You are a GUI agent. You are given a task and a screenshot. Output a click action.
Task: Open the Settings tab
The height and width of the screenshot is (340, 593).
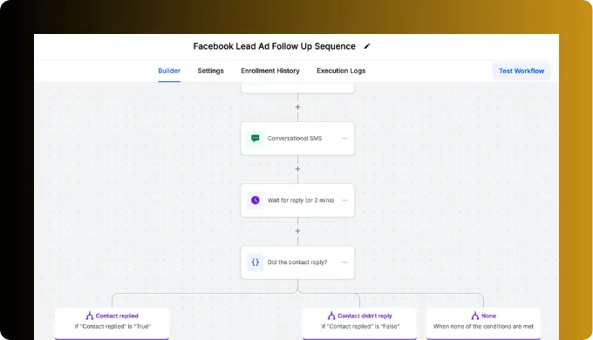click(x=211, y=71)
